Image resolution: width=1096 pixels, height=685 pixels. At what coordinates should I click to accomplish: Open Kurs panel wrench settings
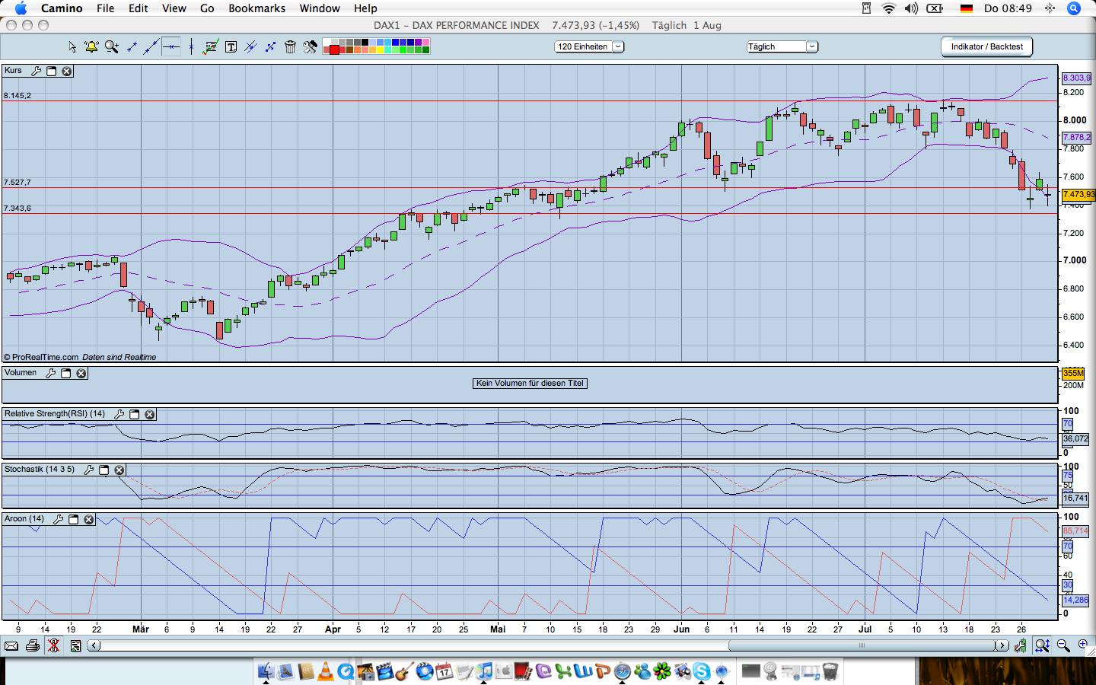point(36,72)
